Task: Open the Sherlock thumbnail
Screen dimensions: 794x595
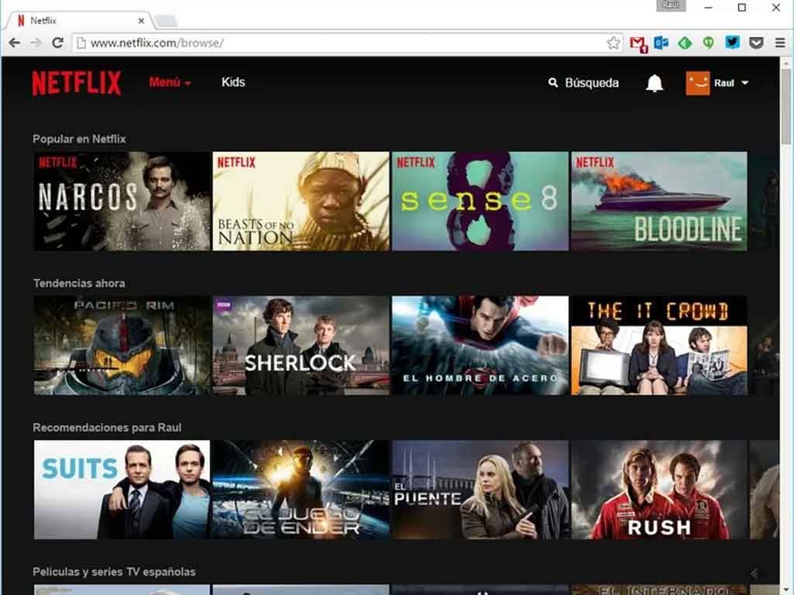Action: click(x=301, y=346)
